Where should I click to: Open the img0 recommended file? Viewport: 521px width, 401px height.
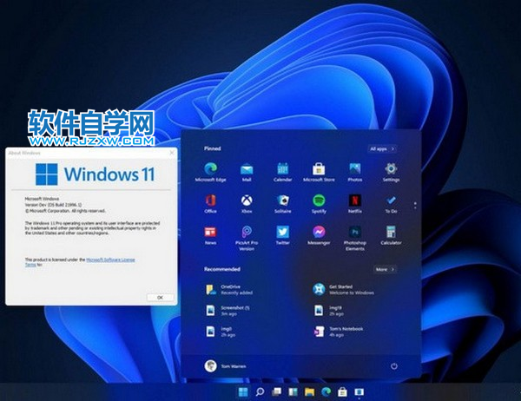[221, 332]
